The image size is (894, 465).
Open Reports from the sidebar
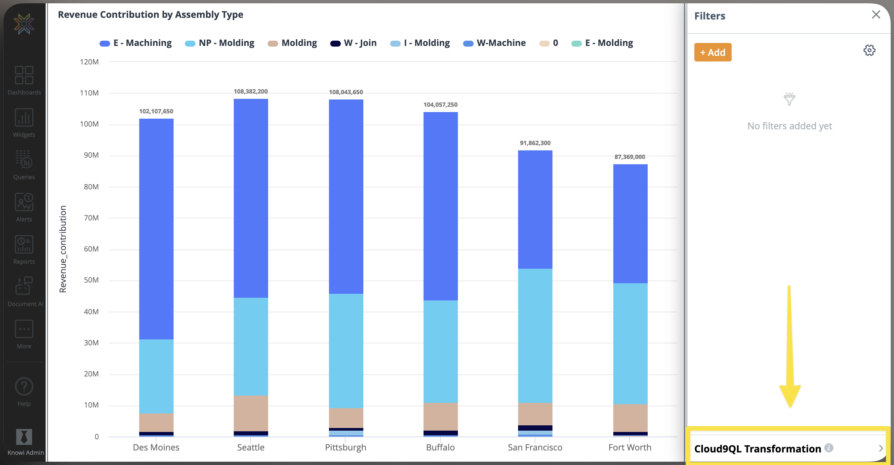click(x=24, y=250)
